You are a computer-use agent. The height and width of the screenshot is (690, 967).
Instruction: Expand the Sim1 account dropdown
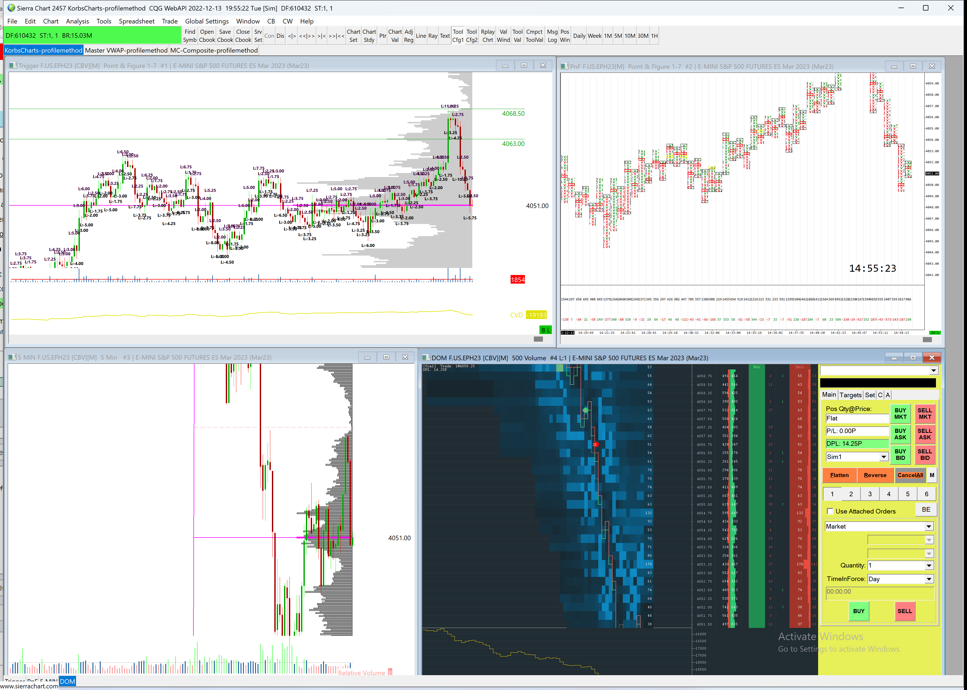pyautogui.click(x=883, y=457)
